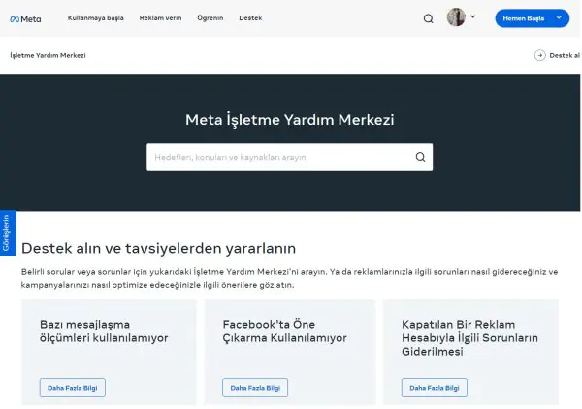Viewport: 582px width, 409px height.
Task: Open the header search magnifier icon
Action: click(429, 18)
